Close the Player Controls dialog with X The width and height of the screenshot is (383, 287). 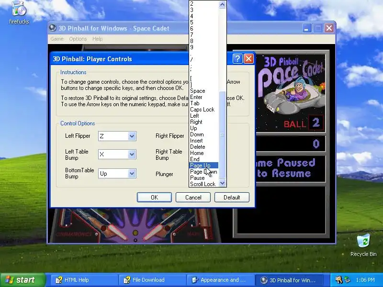(248, 59)
